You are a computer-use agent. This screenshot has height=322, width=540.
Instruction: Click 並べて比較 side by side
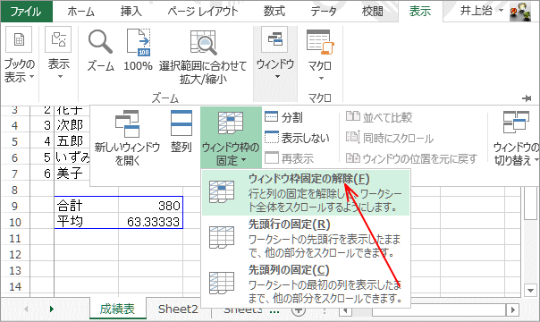click(x=379, y=117)
